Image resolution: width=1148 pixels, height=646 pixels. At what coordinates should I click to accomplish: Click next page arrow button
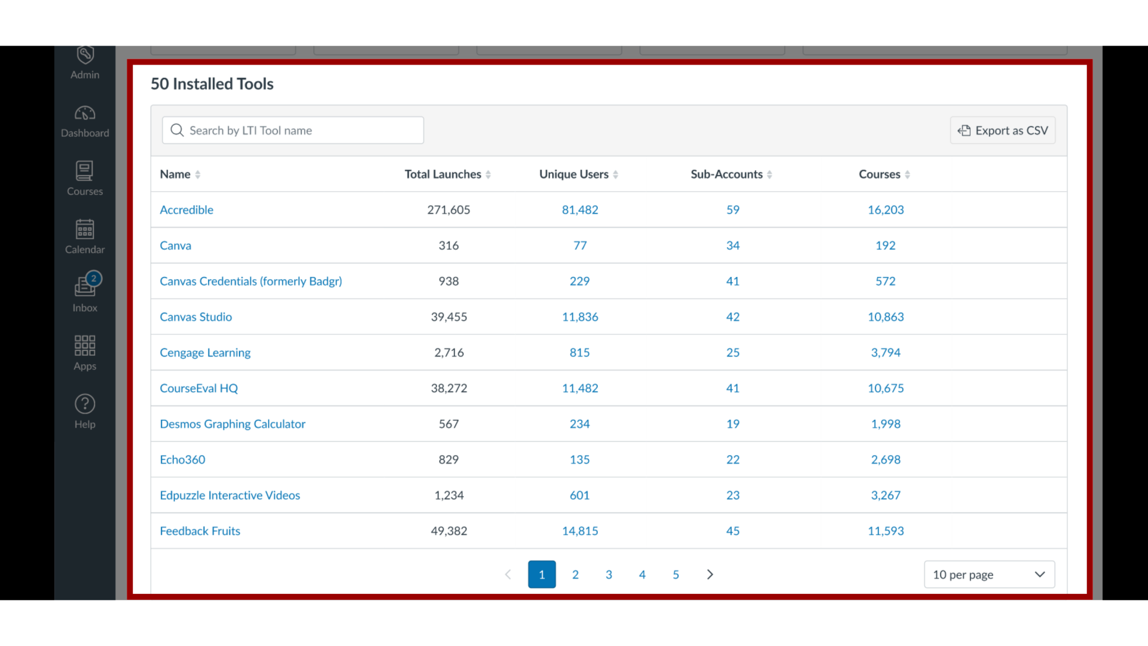pyautogui.click(x=709, y=574)
